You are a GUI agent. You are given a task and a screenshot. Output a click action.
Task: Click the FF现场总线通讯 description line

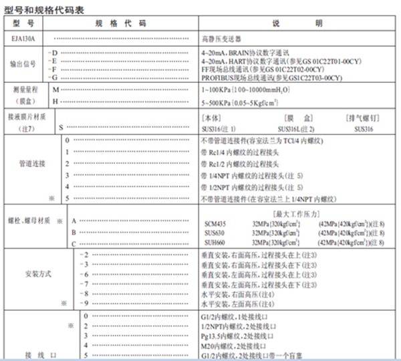(263, 70)
